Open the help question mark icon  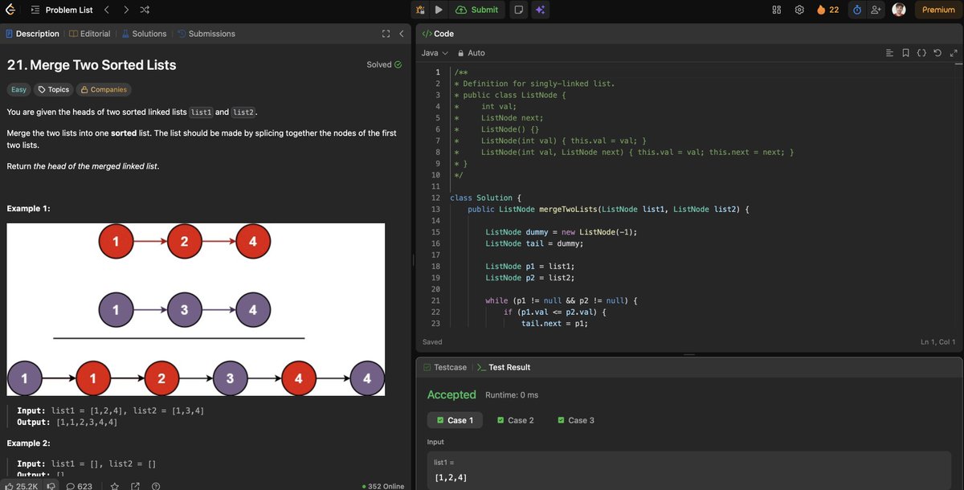point(156,486)
